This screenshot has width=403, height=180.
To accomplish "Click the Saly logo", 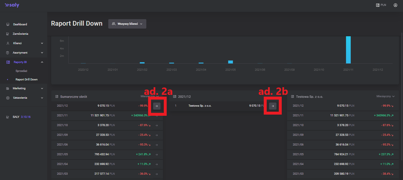I will (x=12, y=5).
